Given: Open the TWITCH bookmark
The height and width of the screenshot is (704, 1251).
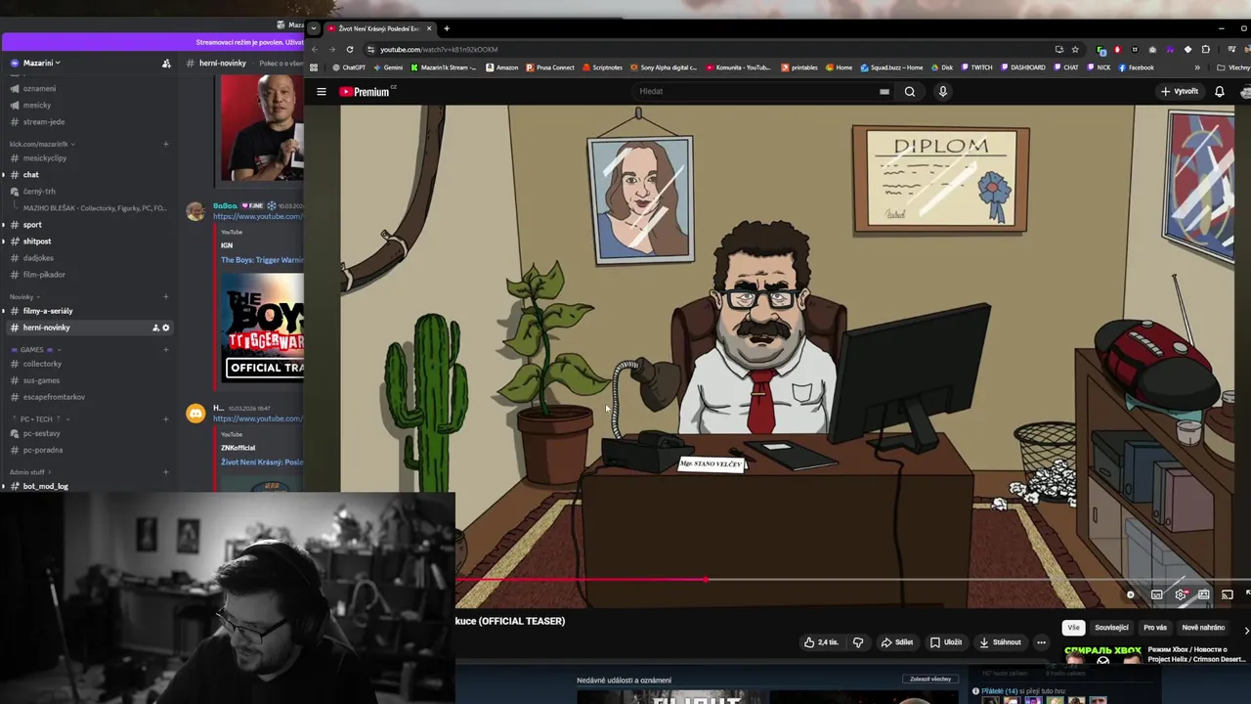Looking at the screenshot, I should 976,67.
